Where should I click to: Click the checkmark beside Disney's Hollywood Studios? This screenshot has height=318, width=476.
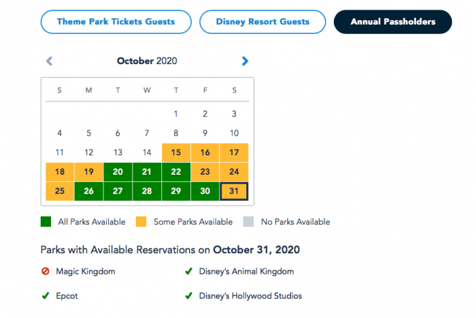coord(188,296)
